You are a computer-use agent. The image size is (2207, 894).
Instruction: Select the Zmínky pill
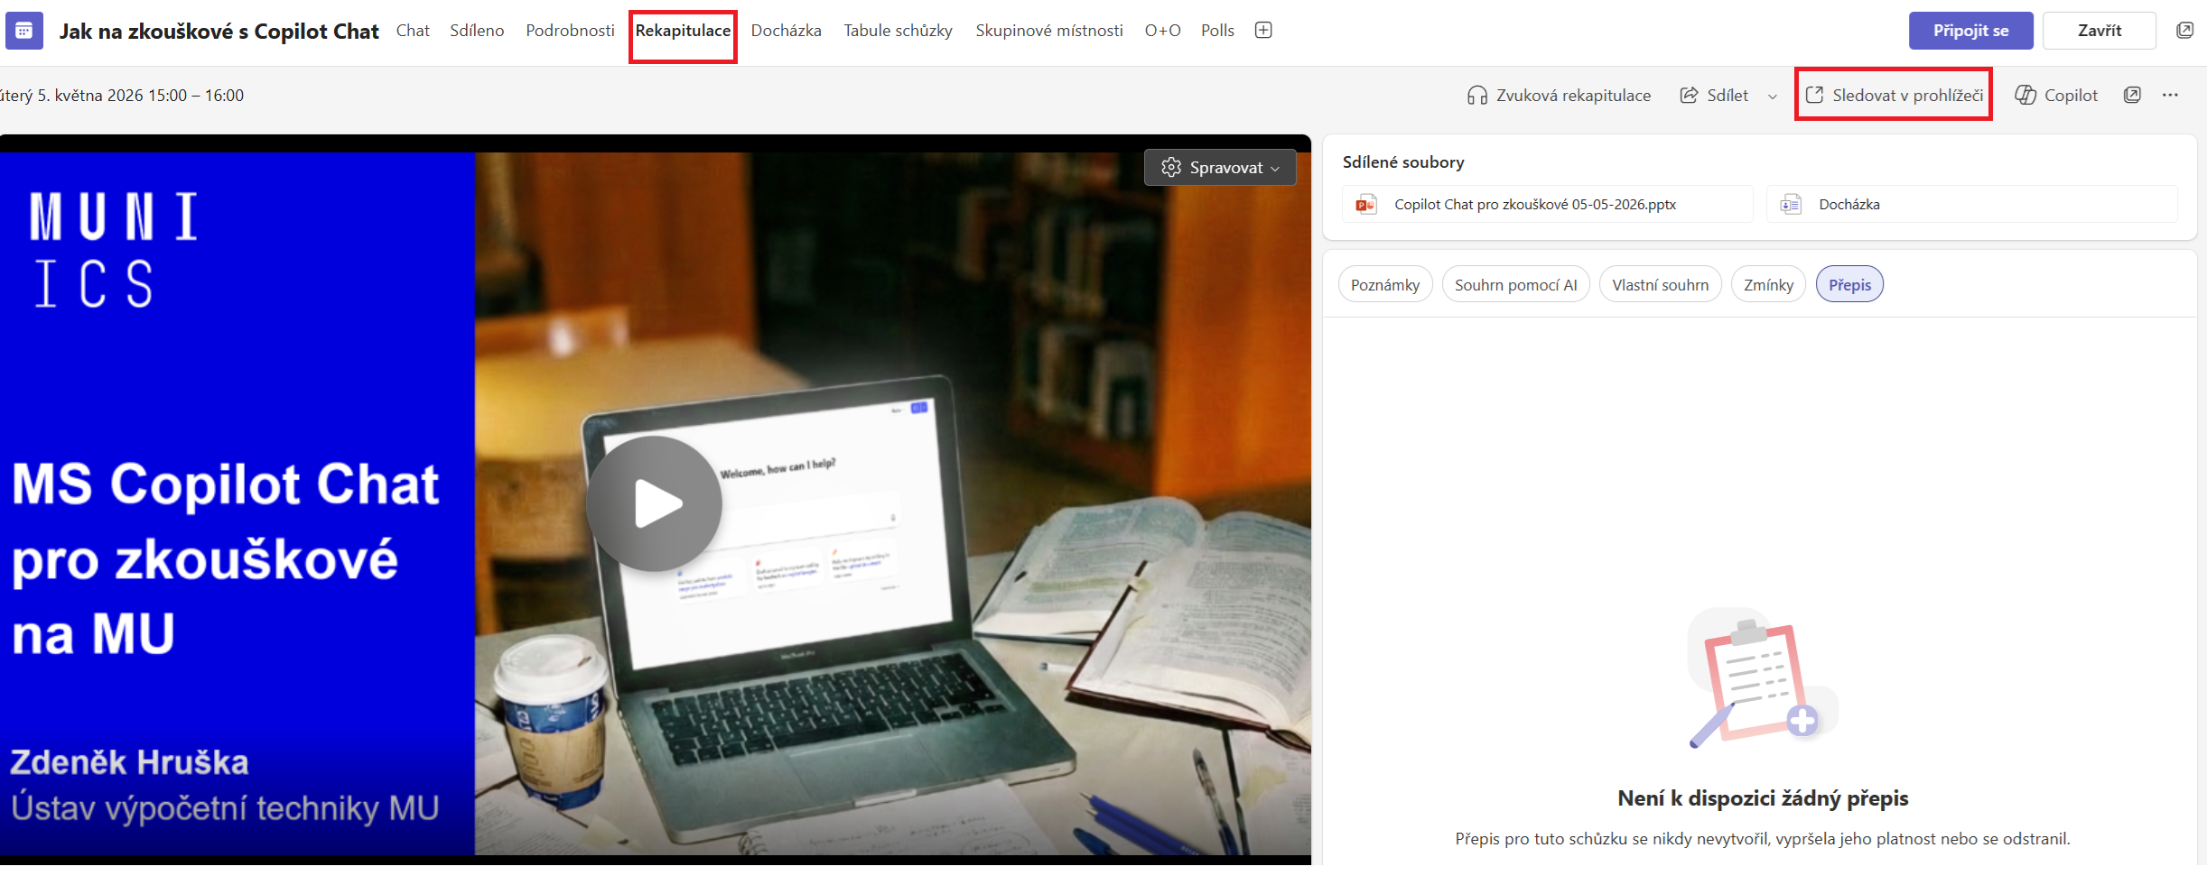[x=1768, y=285]
